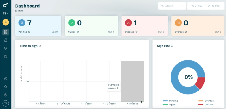226x109 pixels.
Task: Click the count : 0 tooltip text
Action: tap(113, 88)
